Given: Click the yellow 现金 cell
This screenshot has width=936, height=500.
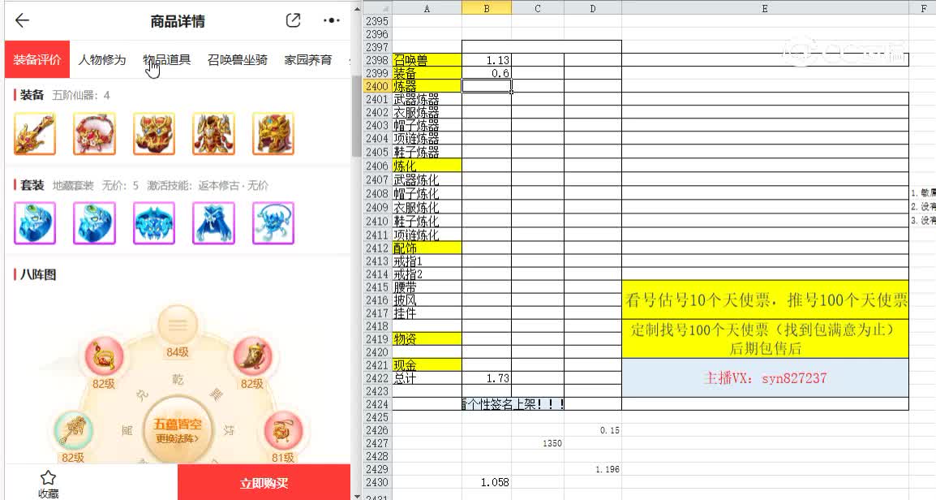Looking at the screenshot, I should pos(427,365).
